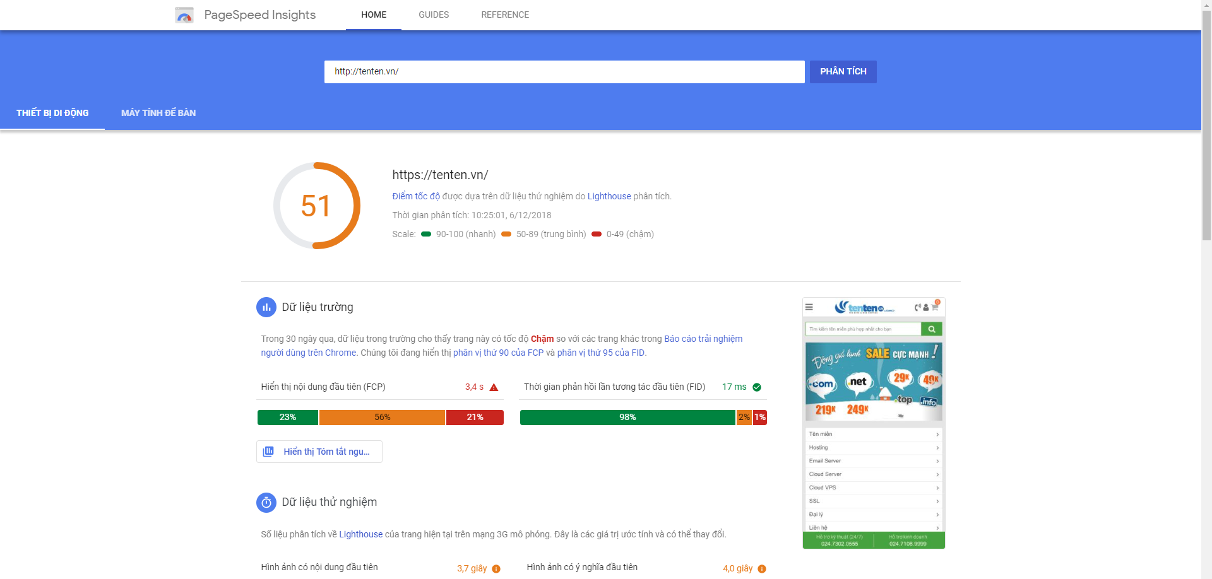1212x579 pixels.
Task: Click the score 51 gauge circle
Action: [317, 206]
